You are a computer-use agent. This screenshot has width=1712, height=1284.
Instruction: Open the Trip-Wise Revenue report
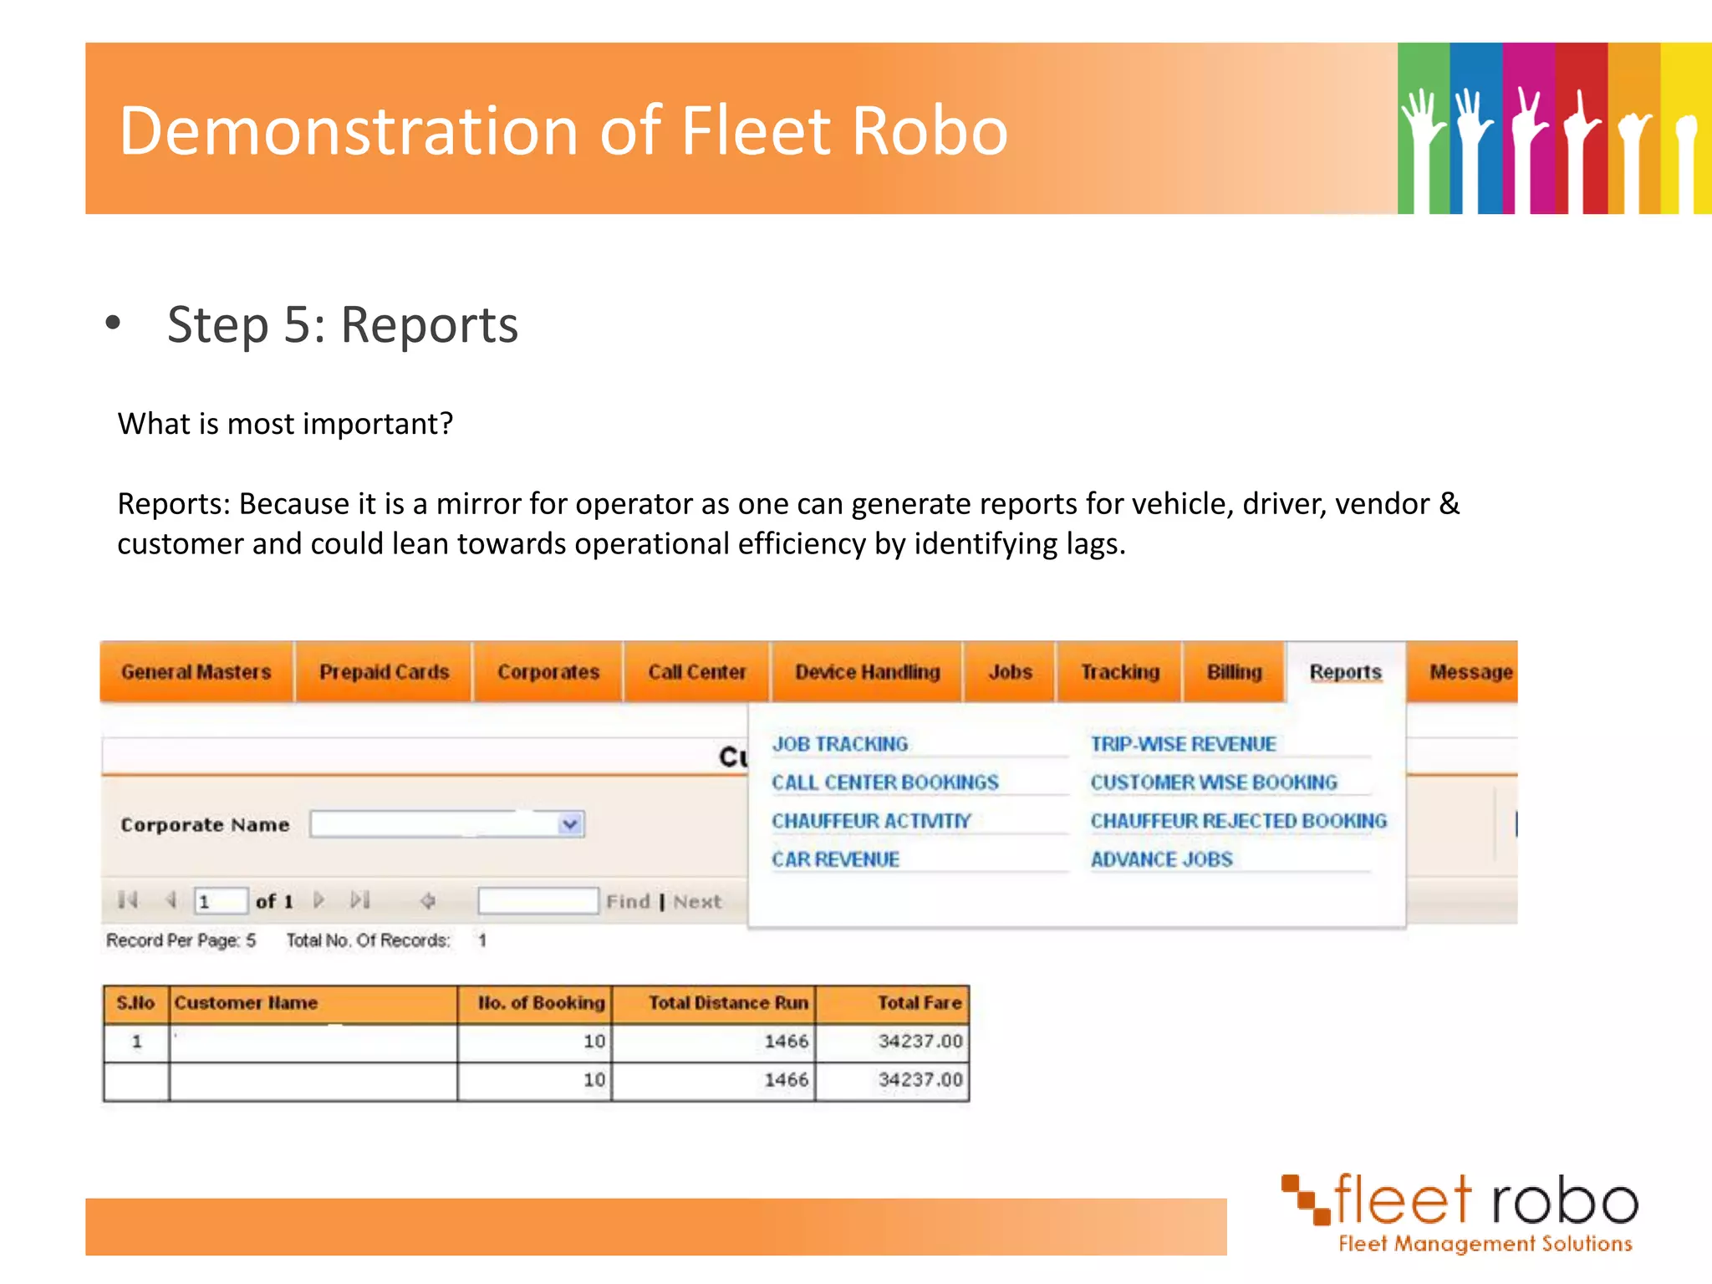(1183, 744)
